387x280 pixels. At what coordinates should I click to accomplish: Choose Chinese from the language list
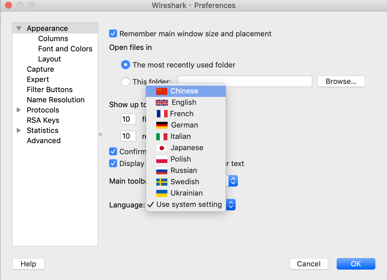[186, 91]
